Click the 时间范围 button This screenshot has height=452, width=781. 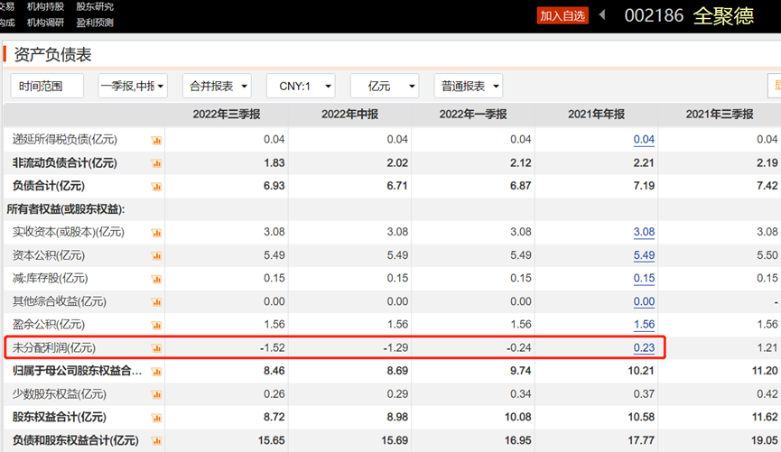[x=47, y=86]
